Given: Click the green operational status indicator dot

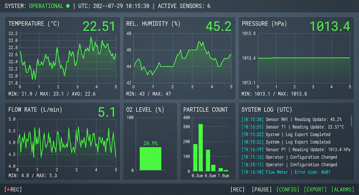Looking at the screenshot, I should click(68, 6).
